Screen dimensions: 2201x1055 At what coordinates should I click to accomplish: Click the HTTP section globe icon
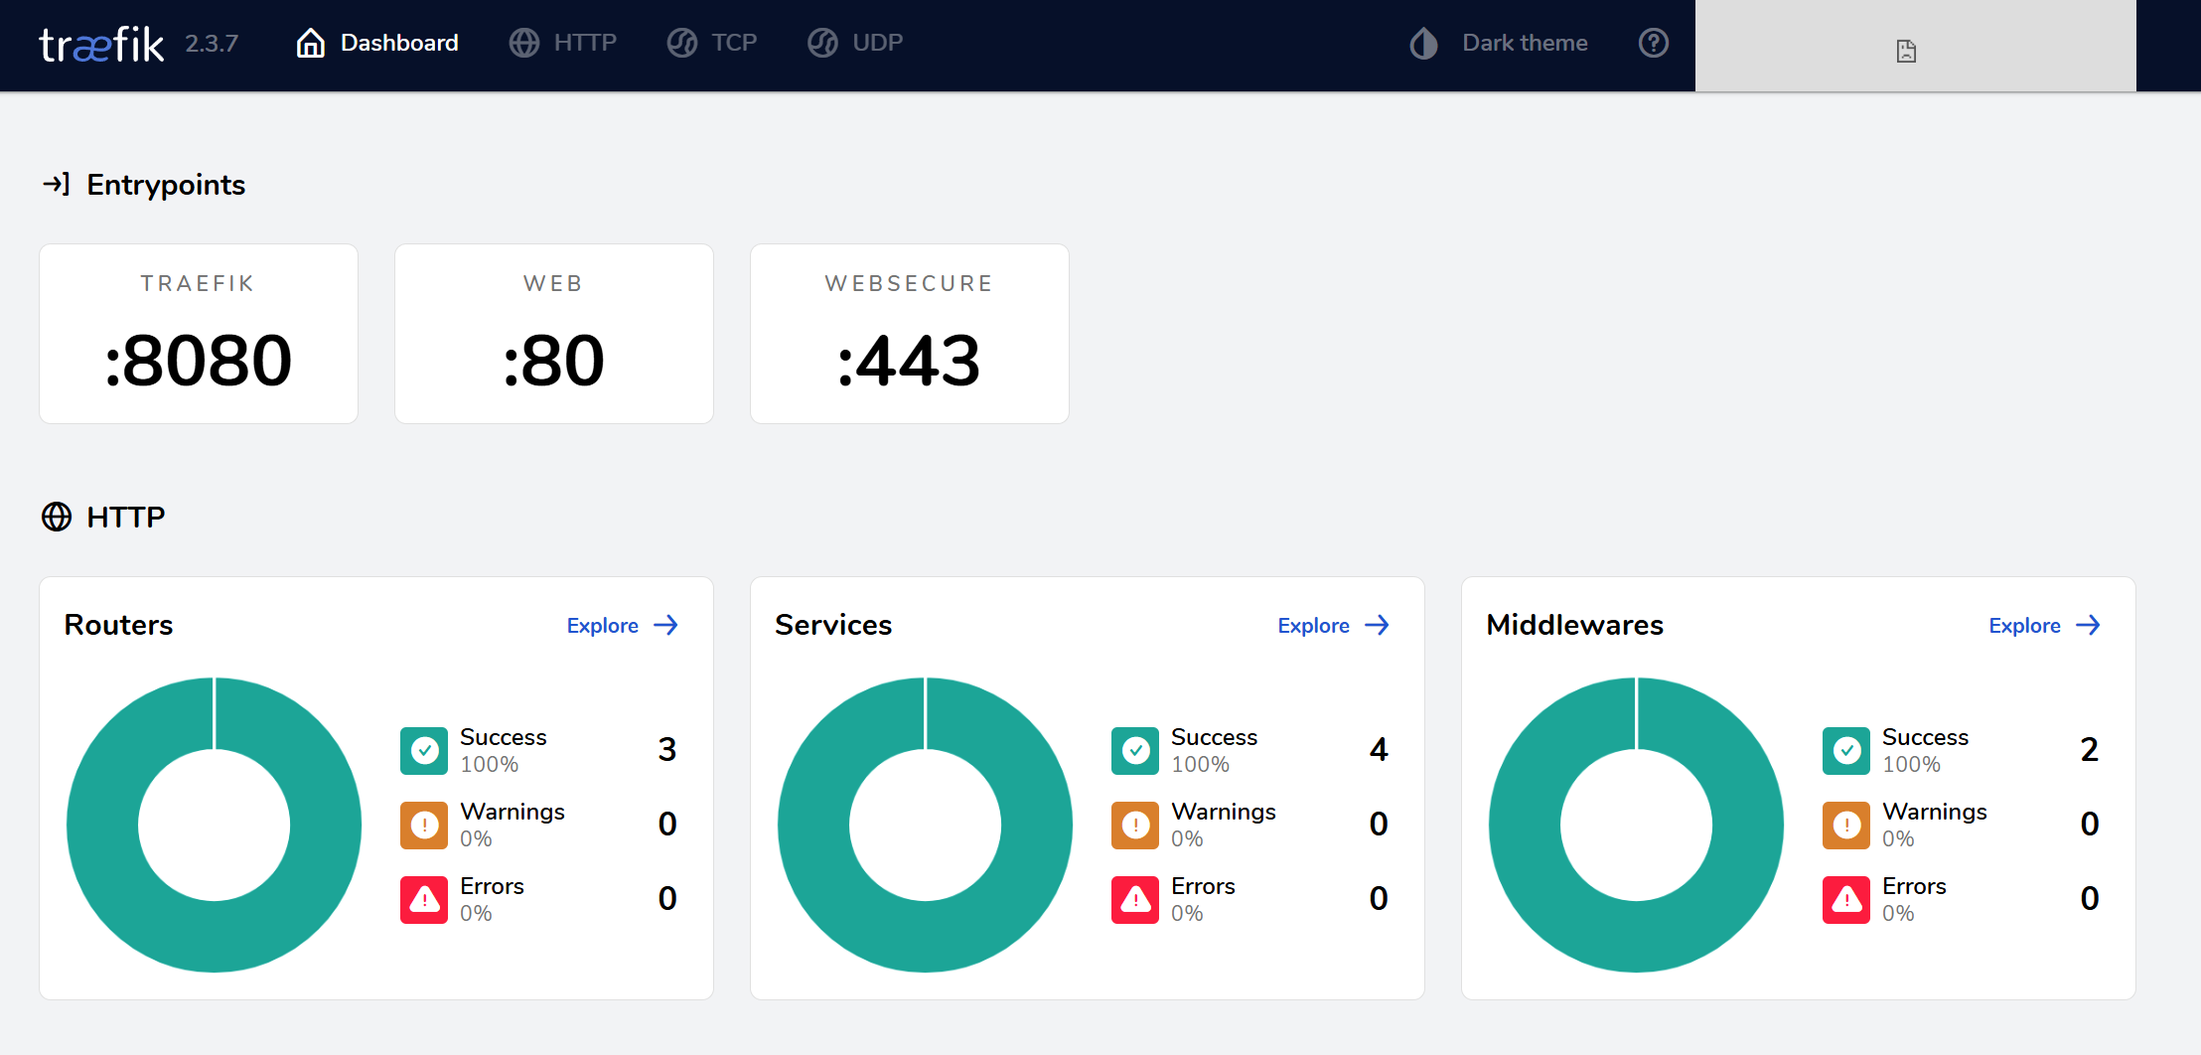(x=57, y=517)
